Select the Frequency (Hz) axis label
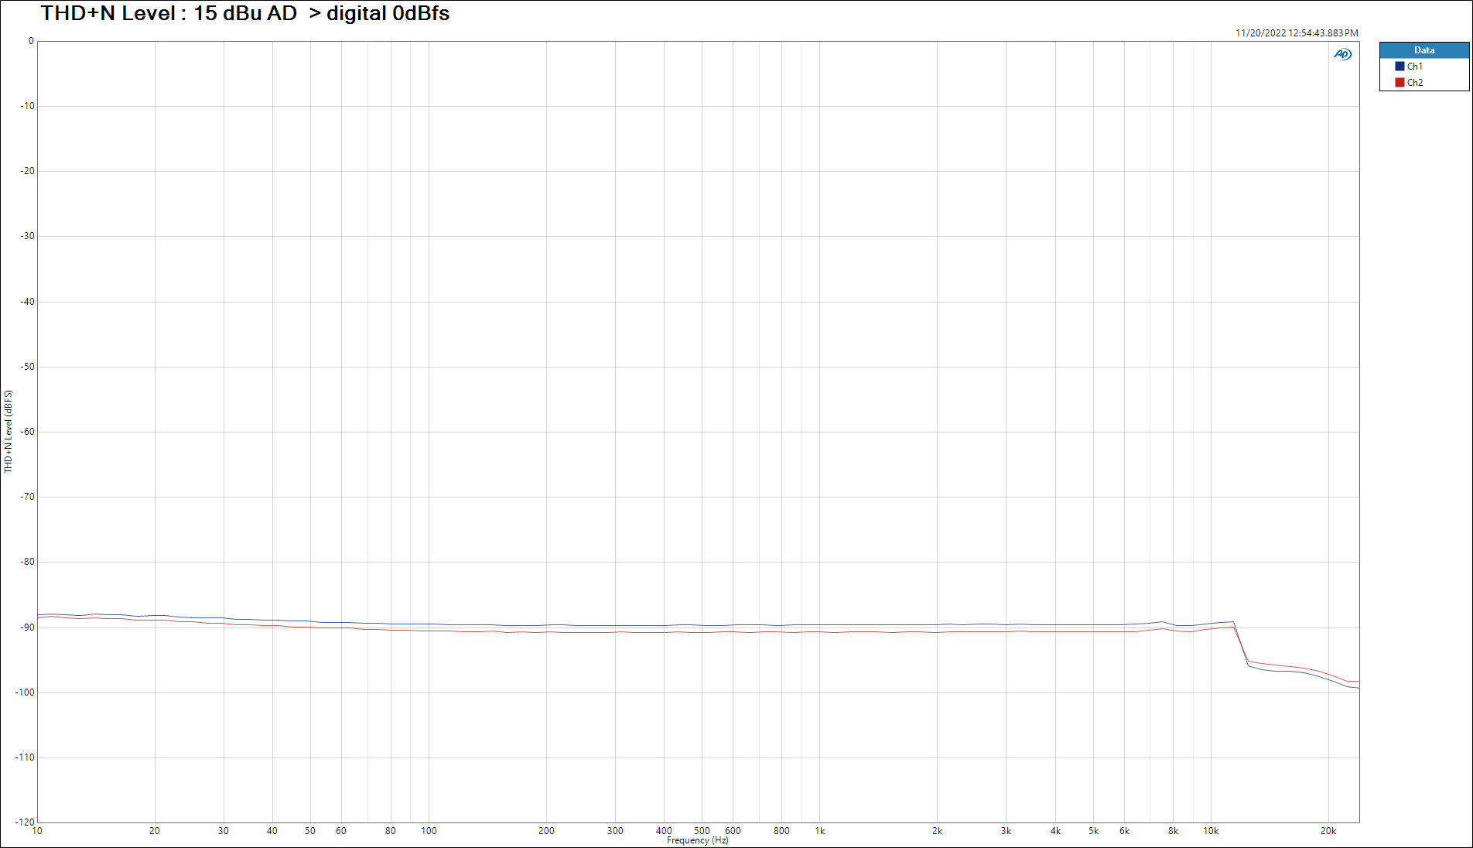1473x848 pixels. [x=697, y=840]
